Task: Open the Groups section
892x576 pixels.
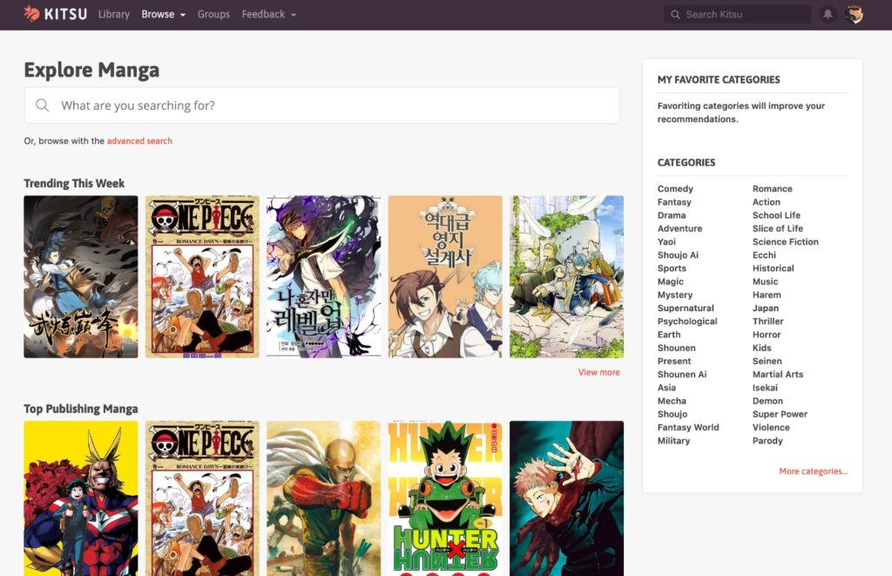Action: [x=213, y=14]
